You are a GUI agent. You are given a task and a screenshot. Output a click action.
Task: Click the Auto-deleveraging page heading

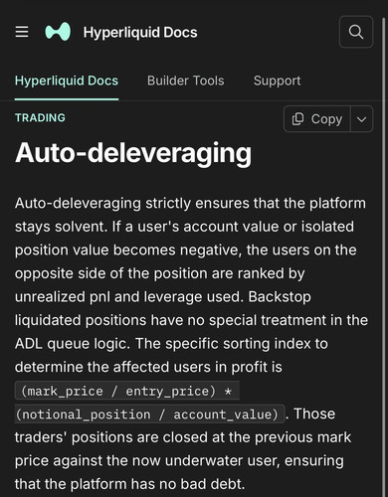click(x=133, y=153)
